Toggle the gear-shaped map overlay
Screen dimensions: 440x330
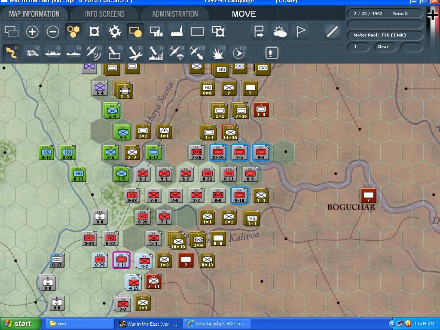coord(114,31)
